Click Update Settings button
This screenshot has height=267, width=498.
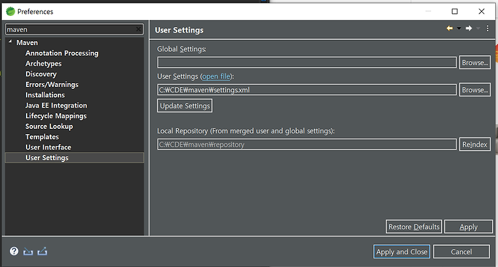coord(185,106)
